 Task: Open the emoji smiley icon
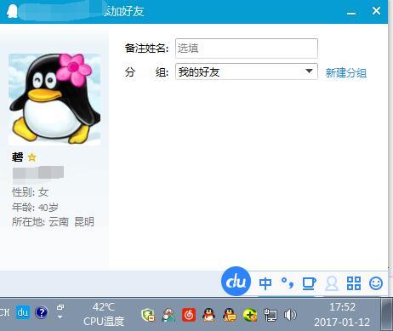coord(376,283)
